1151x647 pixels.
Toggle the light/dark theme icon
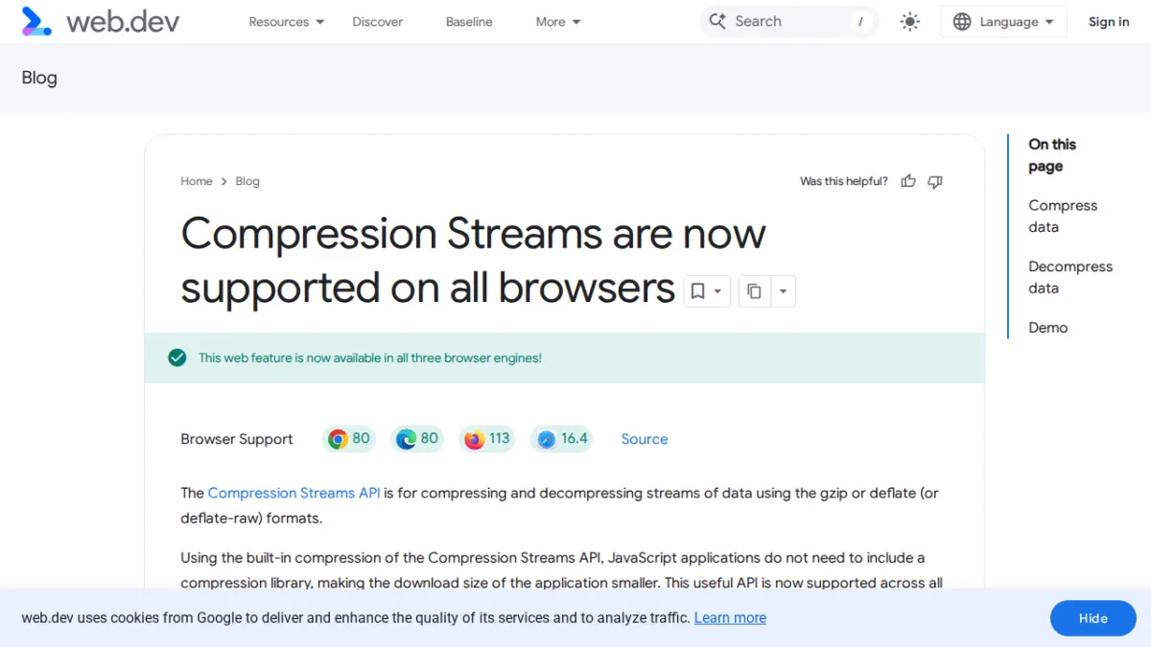[x=909, y=21]
